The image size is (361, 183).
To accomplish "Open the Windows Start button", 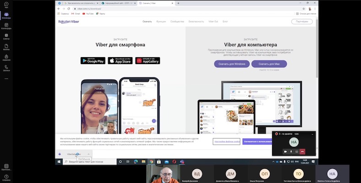I will (x=59, y=162).
